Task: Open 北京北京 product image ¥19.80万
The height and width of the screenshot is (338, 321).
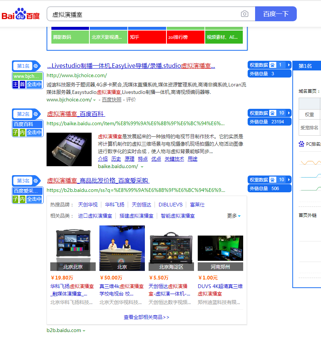Action: [x=73, y=248]
